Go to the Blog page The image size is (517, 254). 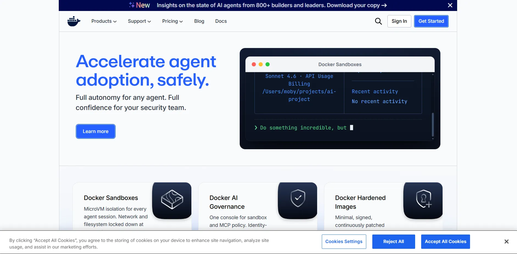(x=199, y=21)
